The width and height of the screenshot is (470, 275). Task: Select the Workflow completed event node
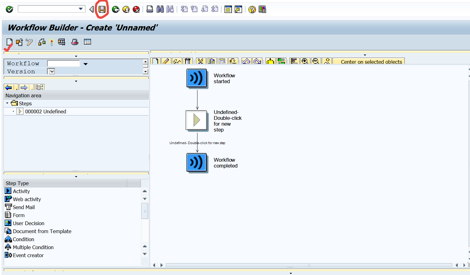197,163
